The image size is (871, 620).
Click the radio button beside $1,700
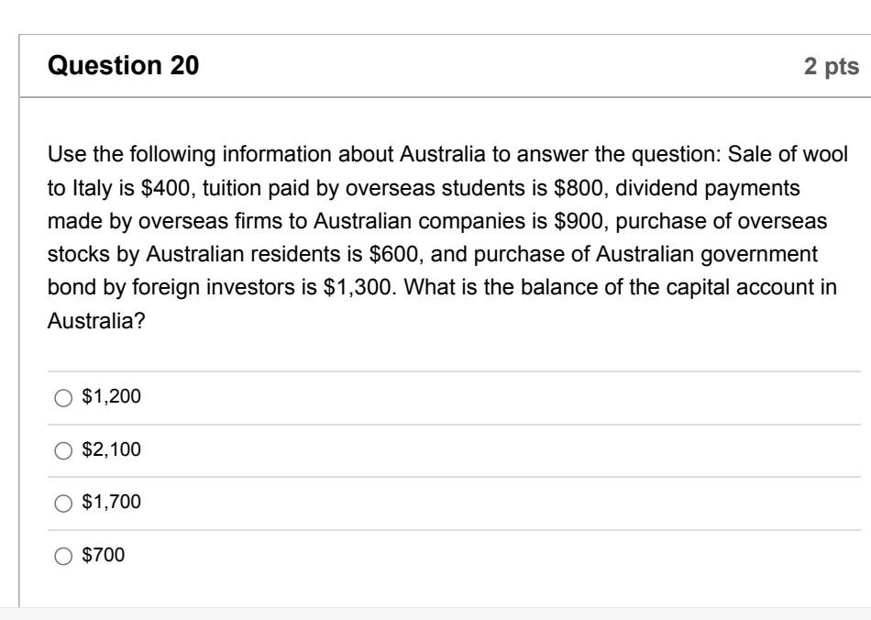[x=62, y=503]
